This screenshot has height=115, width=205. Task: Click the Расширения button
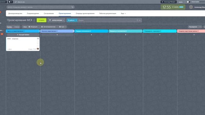click(193, 27)
